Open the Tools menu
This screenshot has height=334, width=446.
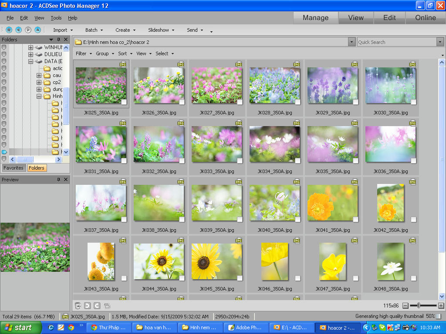(x=56, y=18)
